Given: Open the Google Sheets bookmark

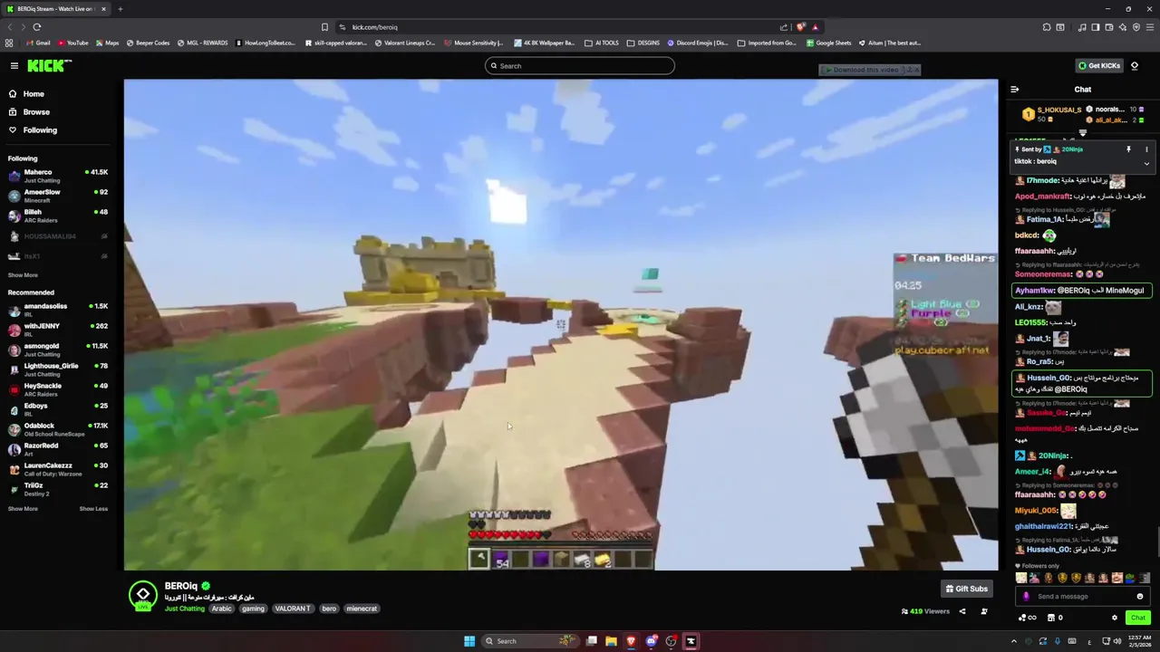Looking at the screenshot, I should (828, 43).
